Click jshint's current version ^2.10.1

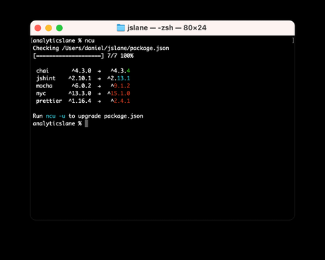(x=80, y=78)
